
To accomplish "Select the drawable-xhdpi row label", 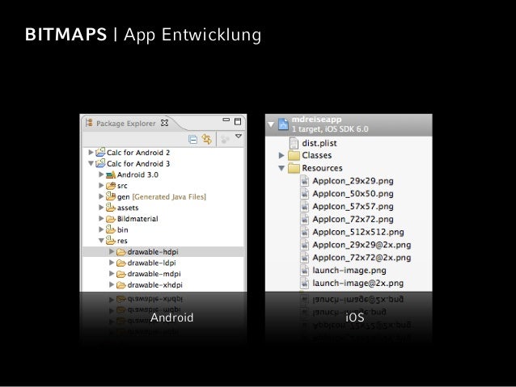I will [x=155, y=285].
